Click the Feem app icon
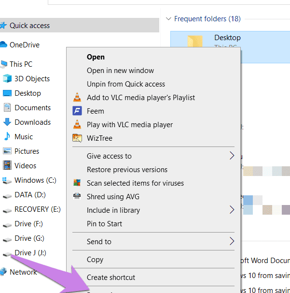This screenshot has height=293, width=290. pos(77,111)
